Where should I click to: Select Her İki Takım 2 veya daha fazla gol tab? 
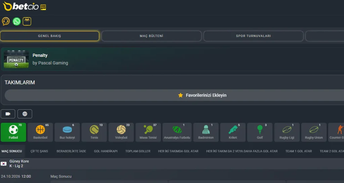click(242, 151)
